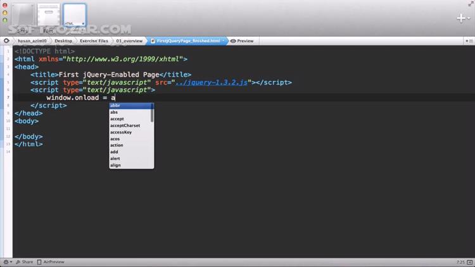Click the <body> tag on line 10

(x=27, y=121)
